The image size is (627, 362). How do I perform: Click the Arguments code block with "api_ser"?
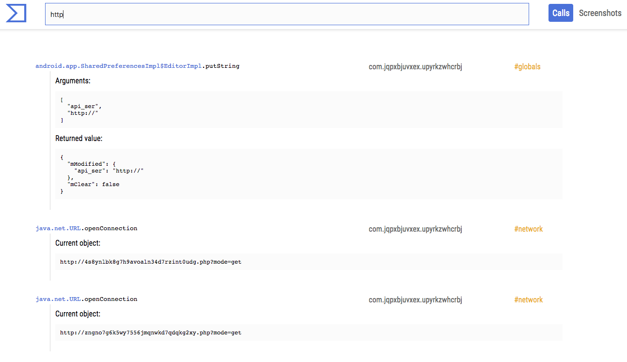point(309,110)
